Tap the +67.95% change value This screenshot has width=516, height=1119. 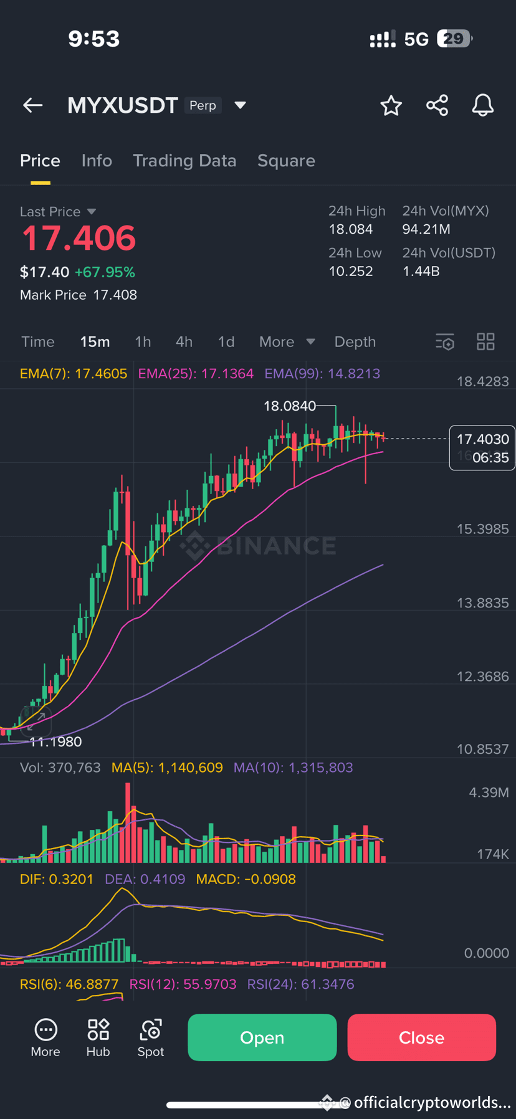(105, 272)
